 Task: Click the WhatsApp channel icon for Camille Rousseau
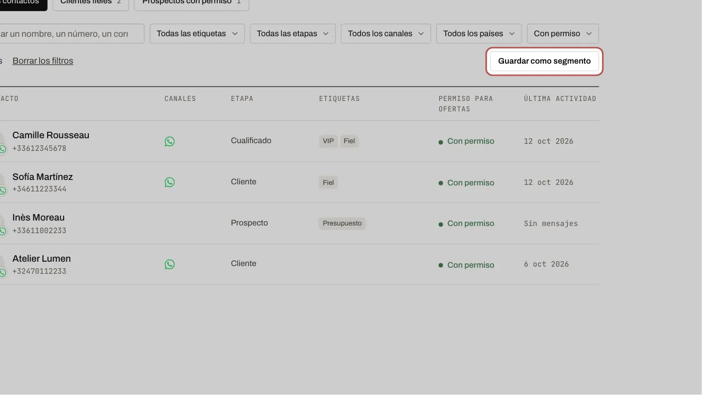(x=169, y=142)
